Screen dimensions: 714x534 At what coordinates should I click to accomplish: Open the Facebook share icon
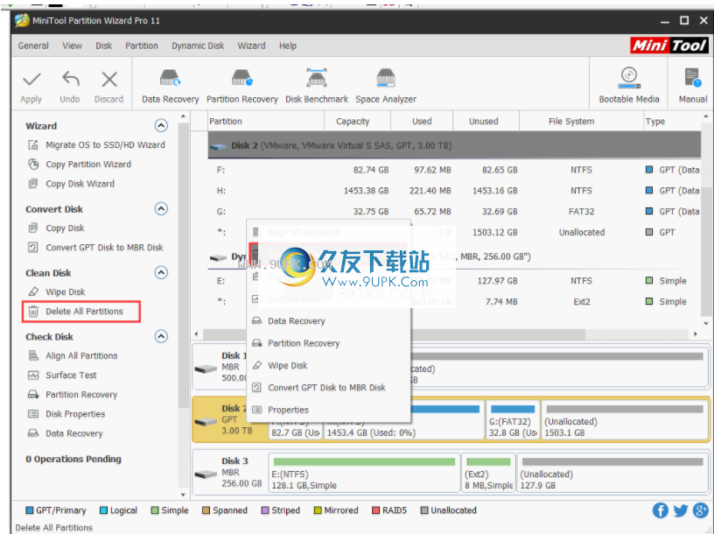(x=661, y=510)
